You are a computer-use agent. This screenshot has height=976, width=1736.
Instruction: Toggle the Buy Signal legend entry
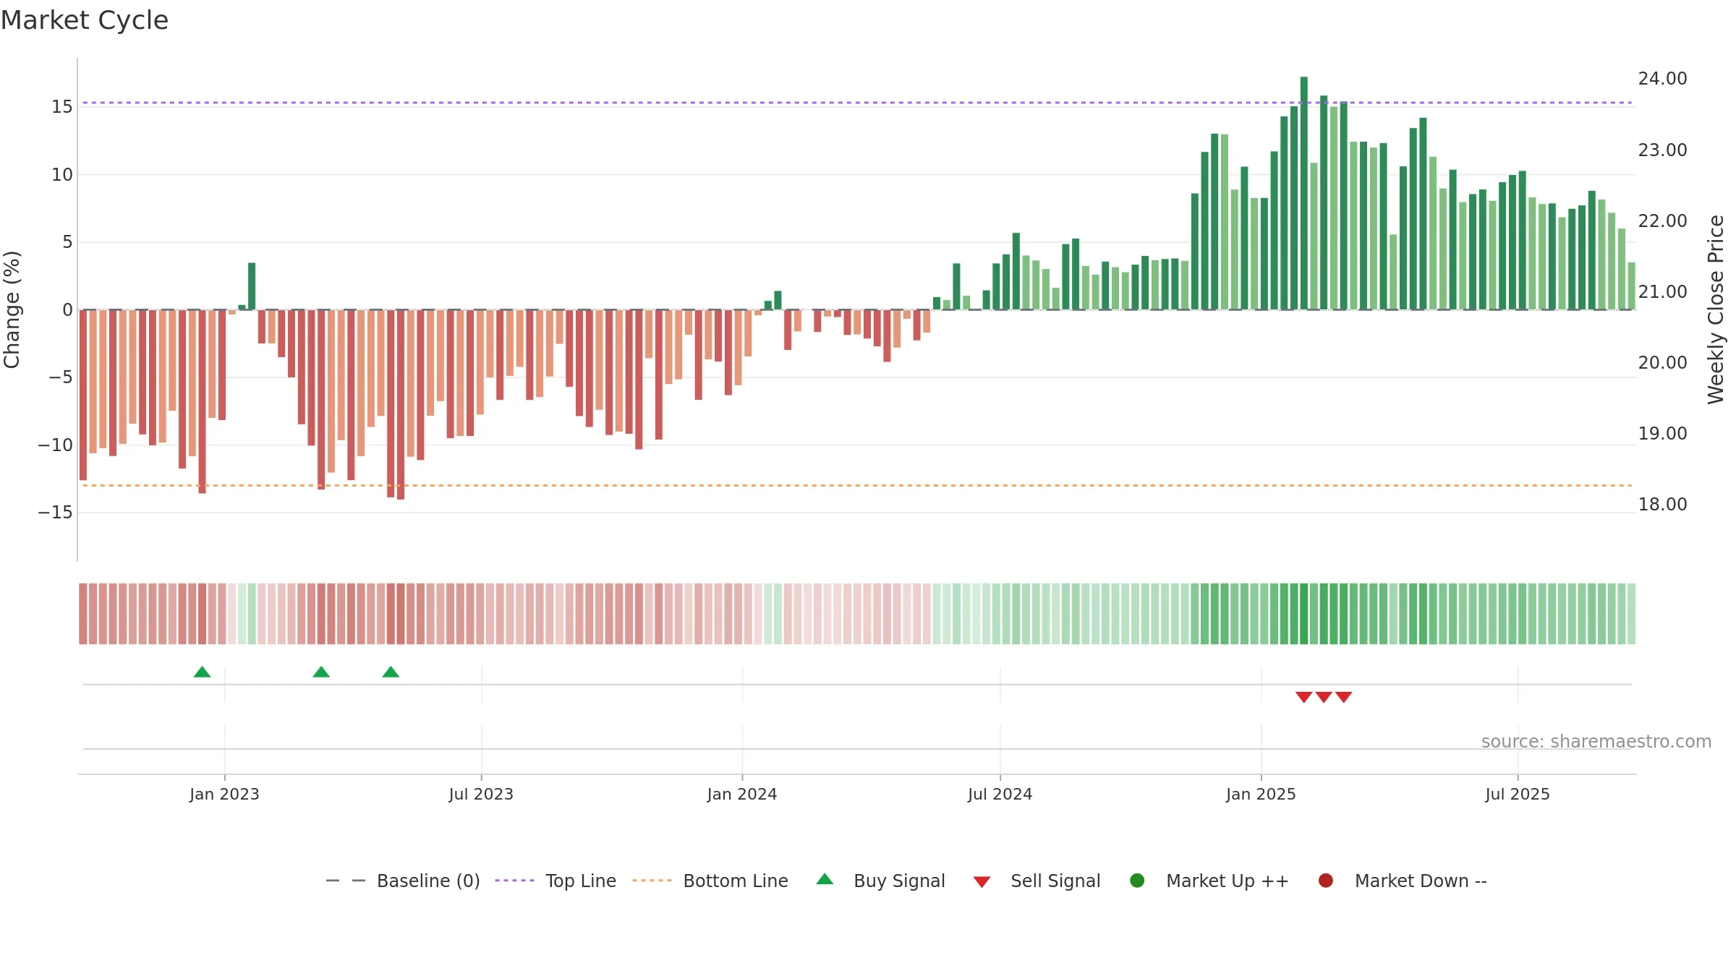point(880,881)
